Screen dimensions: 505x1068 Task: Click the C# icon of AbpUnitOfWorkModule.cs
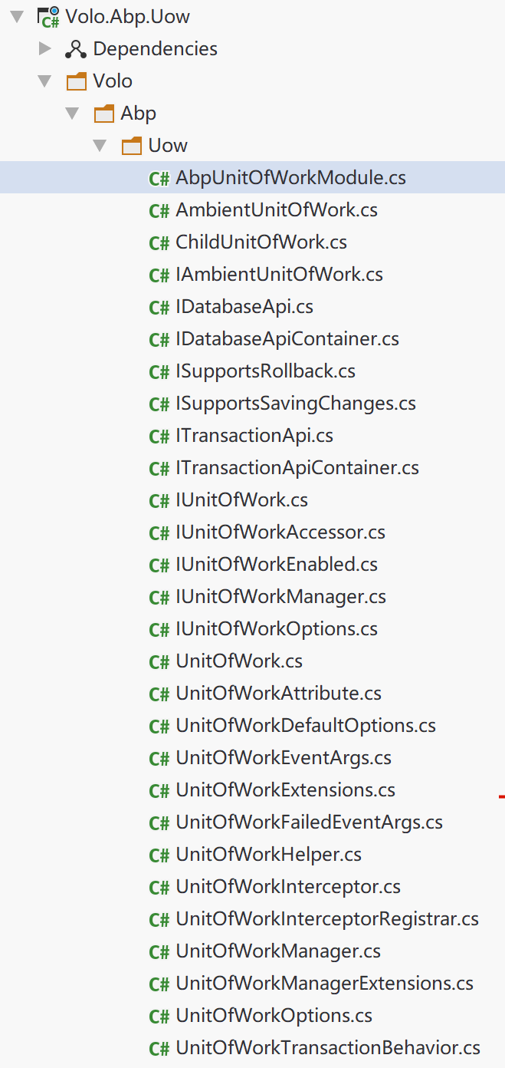159,179
